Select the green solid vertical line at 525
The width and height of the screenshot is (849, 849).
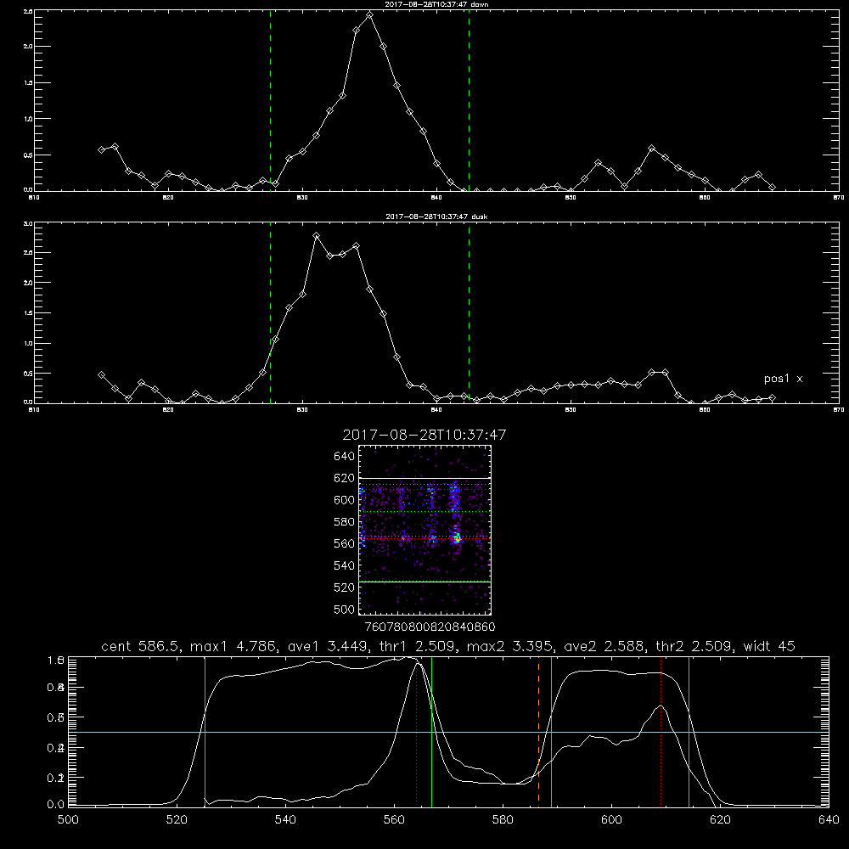205,731
